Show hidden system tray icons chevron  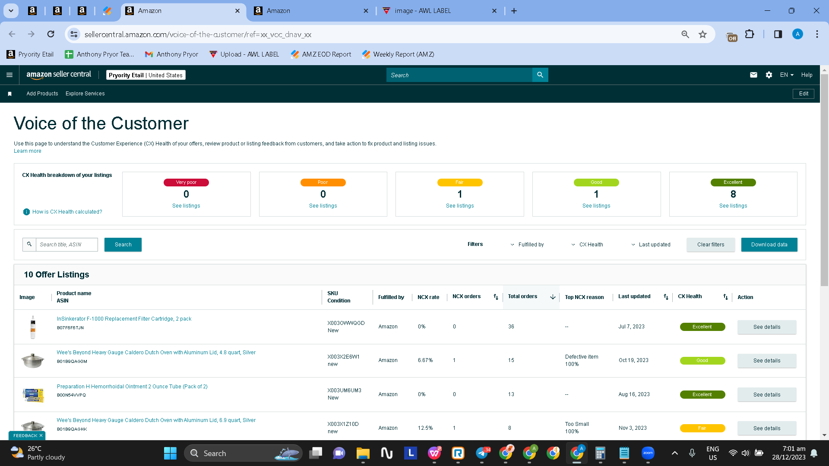[674, 453]
